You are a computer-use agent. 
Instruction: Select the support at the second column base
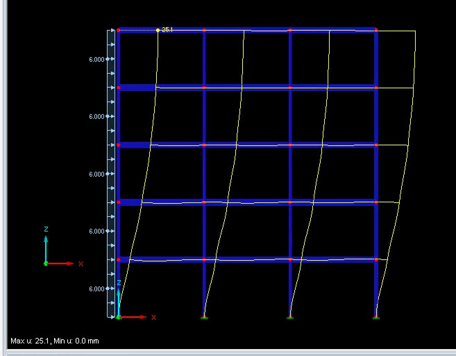(204, 317)
